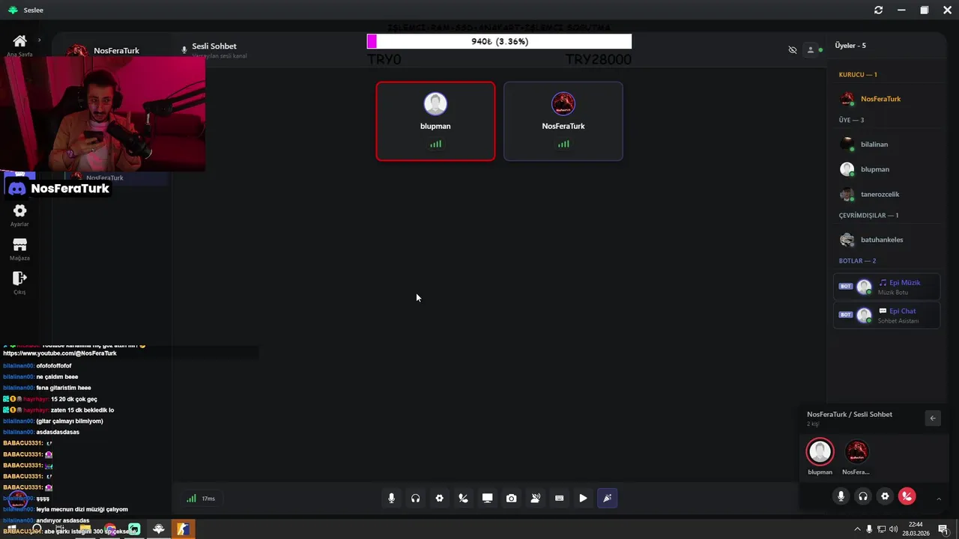Expand chevron next to Ana Sayfa
Screen dimensions: 959x539
pyautogui.click(x=39, y=40)
